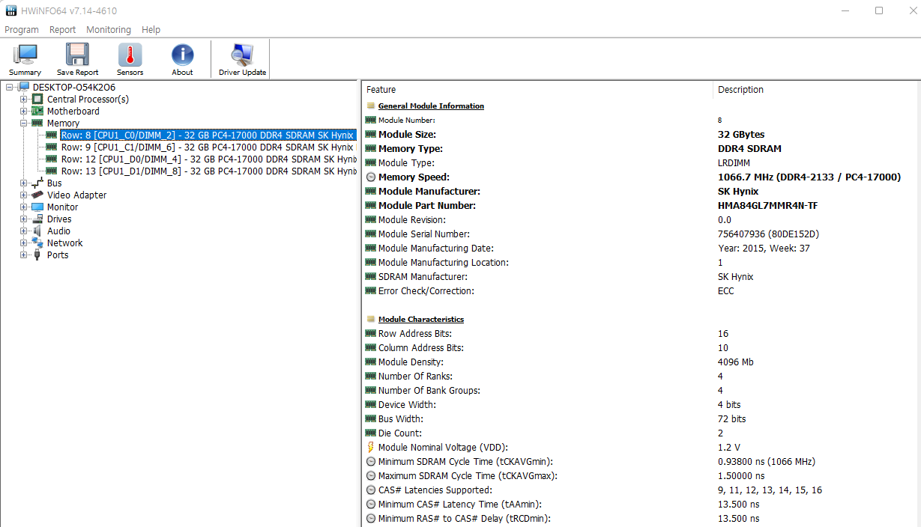Expand the Audio node
This screenshot has width=921, height=527.
click(23, 231)
